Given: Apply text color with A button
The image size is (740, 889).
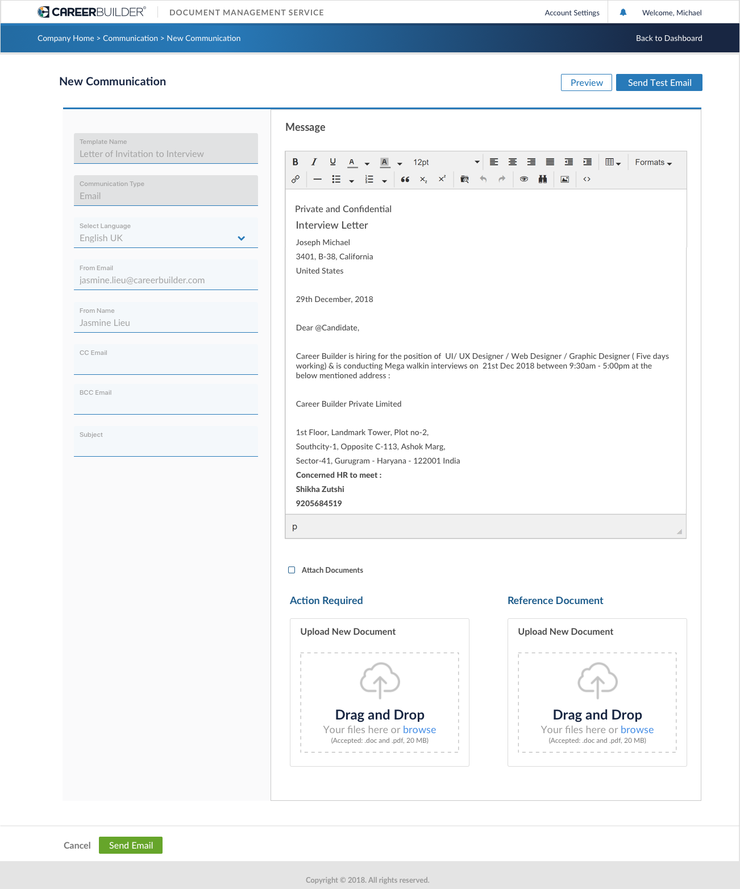Looking at the screenshot, I should [352, 162].
